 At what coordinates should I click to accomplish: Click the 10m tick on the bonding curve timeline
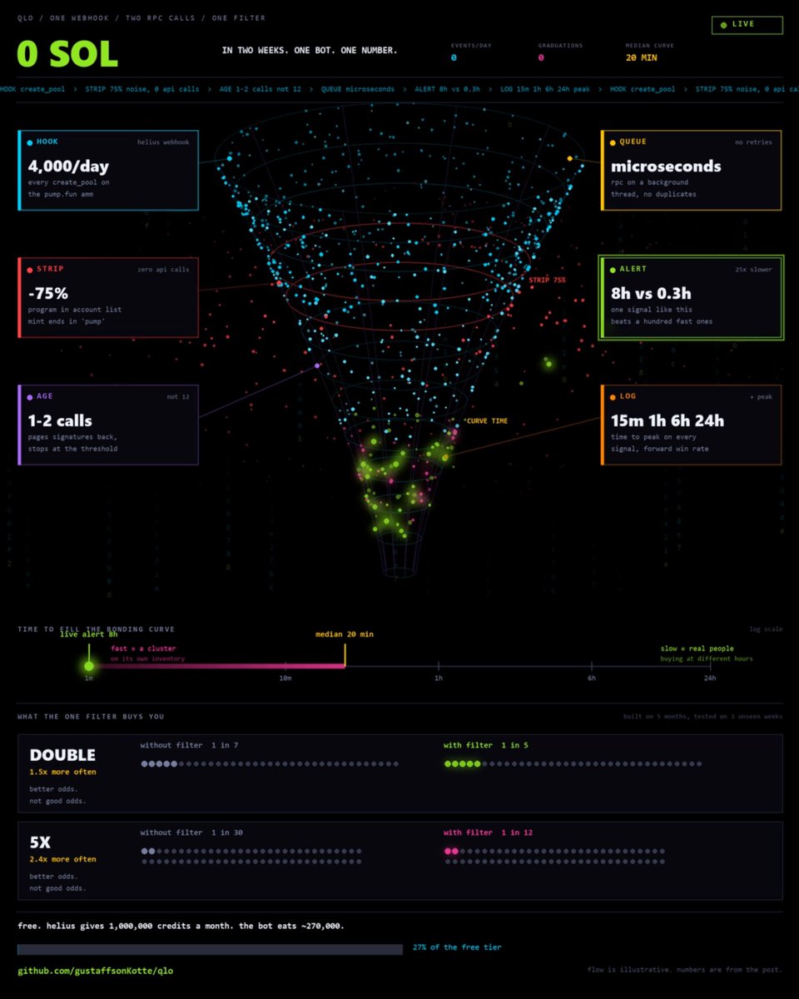point(285,666)
